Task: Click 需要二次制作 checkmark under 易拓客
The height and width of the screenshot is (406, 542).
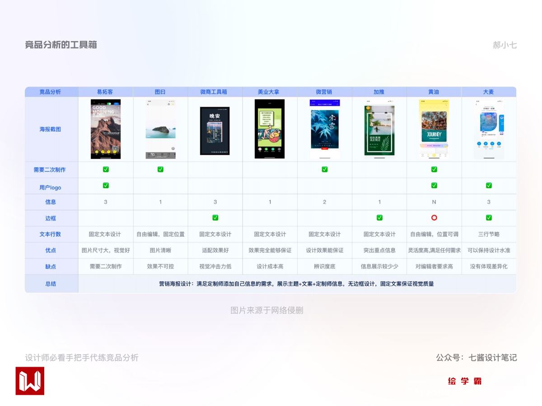Action: point(106,169)
